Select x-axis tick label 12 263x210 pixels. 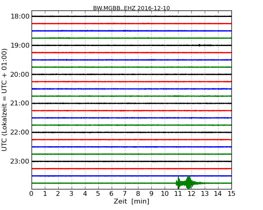point(191,193)
